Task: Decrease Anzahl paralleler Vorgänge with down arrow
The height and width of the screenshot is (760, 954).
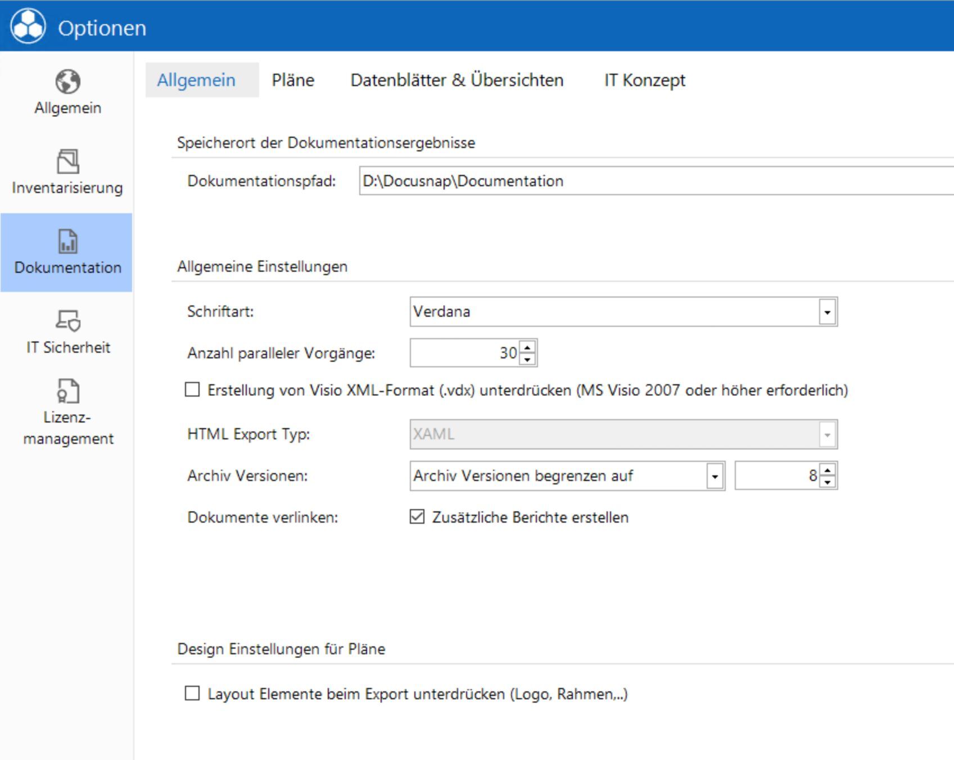Action: 527,359
